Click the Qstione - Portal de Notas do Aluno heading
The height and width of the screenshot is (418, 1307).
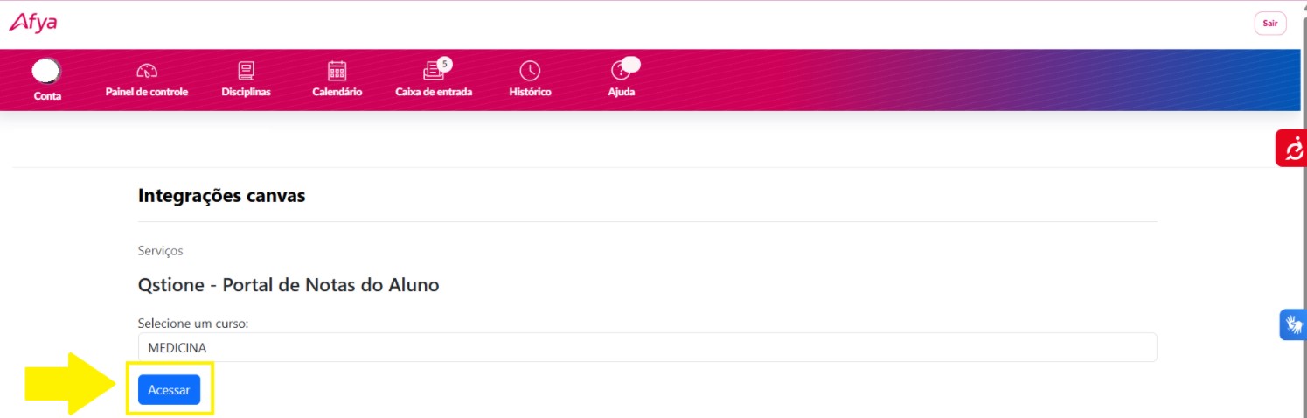click(x=289, y=284)
